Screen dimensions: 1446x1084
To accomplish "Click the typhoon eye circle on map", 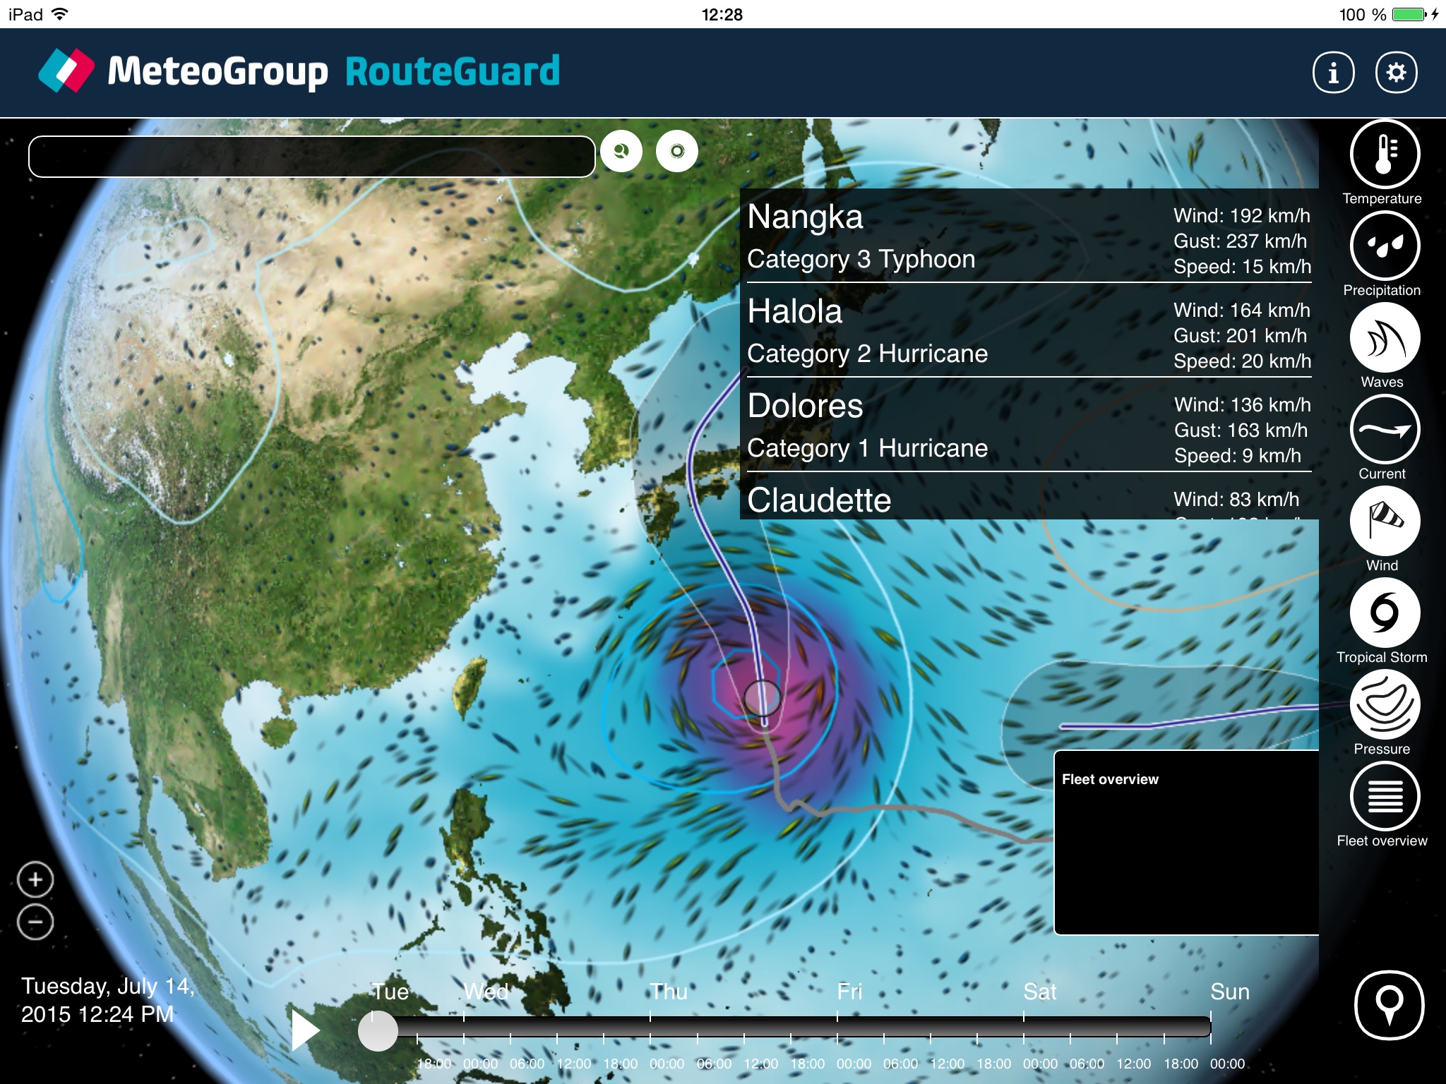I will tap(762, 698).
